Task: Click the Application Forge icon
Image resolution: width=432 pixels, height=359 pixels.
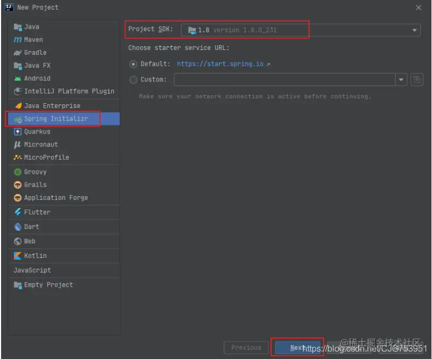Action: click(18, 198)
